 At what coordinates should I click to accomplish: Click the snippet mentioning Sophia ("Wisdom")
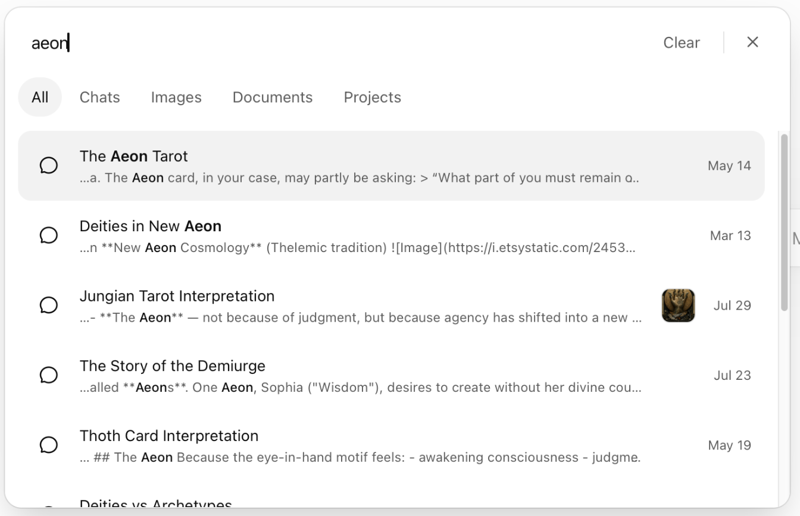(361, 388)
